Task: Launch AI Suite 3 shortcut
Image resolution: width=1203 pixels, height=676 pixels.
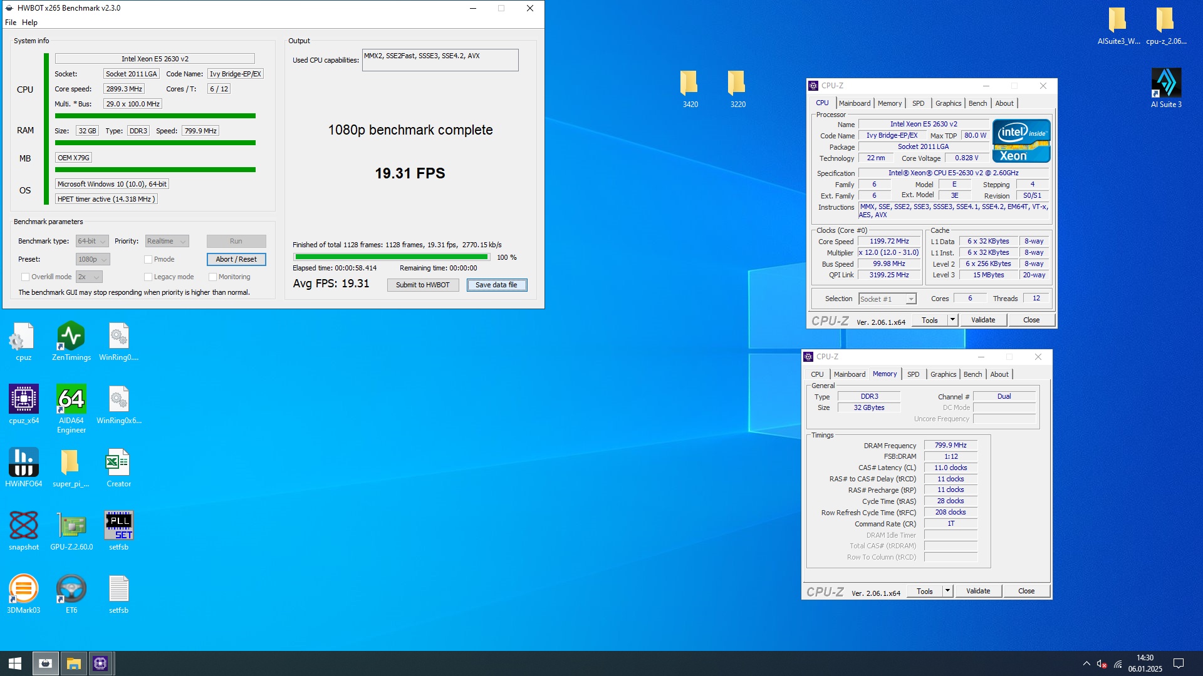Action: (1166, 89)
